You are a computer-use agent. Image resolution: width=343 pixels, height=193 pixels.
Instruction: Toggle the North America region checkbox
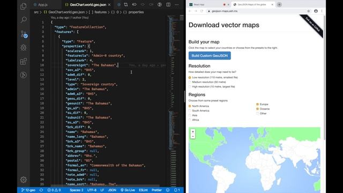pos(190,106)
